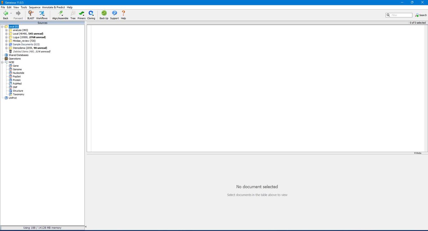428x231 pixels.
Task: Click the Sources panel header
Action: coord(42,23)
